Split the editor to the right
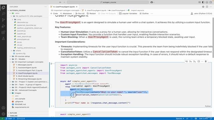This screenshot has height=120, width=214. (x=207, y=7)
